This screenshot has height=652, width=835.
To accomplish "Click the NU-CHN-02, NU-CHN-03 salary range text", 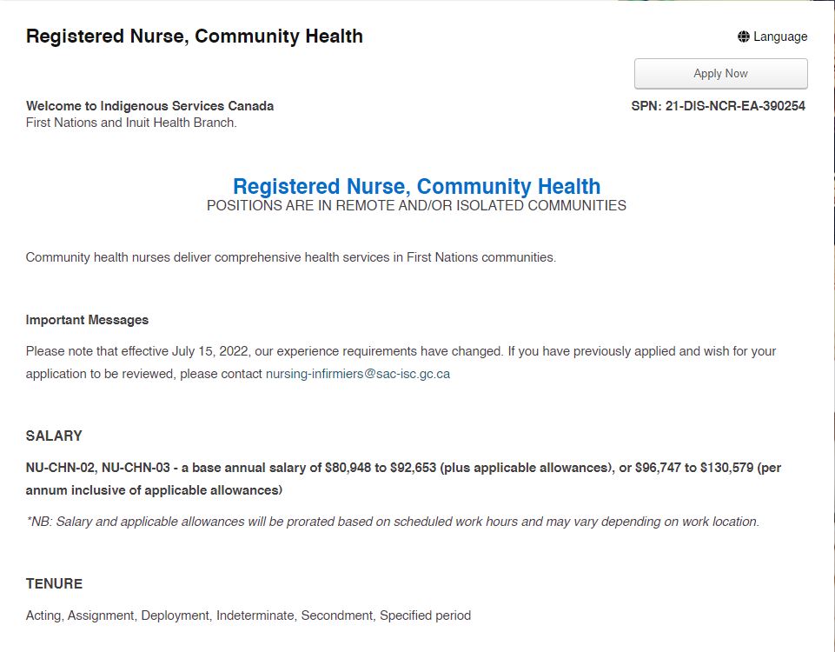I will click(x=403, y=468).
